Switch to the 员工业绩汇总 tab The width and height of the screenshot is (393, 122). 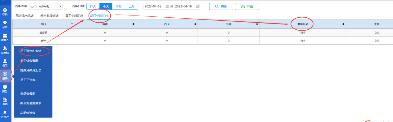pyautogui.click(x=74, y=15)
